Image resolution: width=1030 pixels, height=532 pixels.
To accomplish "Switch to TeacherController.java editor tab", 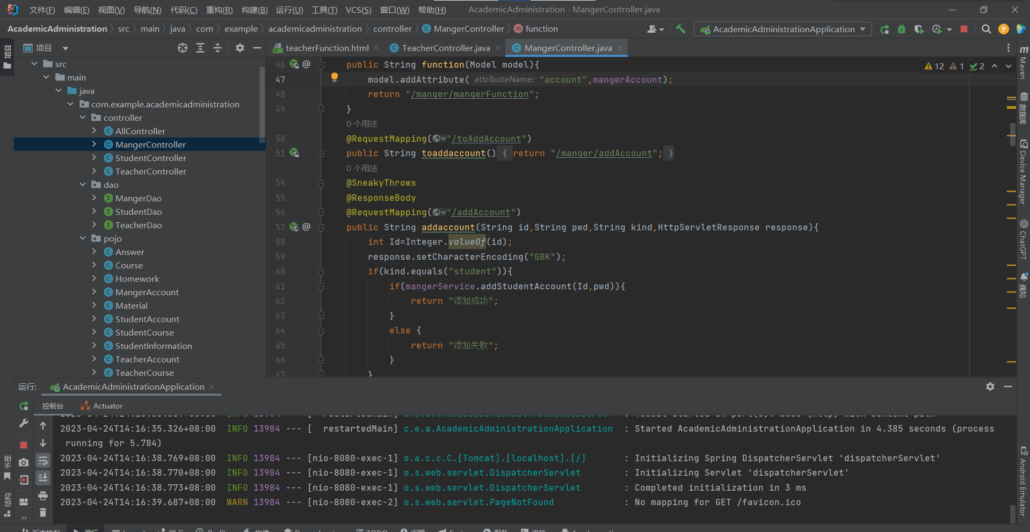I will pyautogui.click(x=445, y=48).
